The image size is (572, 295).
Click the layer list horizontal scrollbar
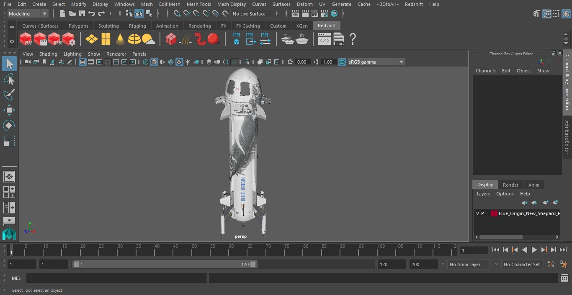click(501, 237)
